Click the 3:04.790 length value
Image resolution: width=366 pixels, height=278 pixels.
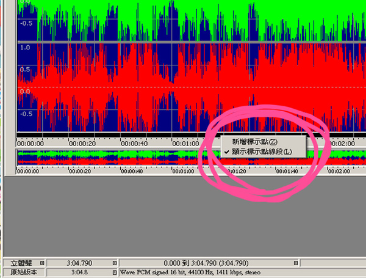(x=79, y=263)
